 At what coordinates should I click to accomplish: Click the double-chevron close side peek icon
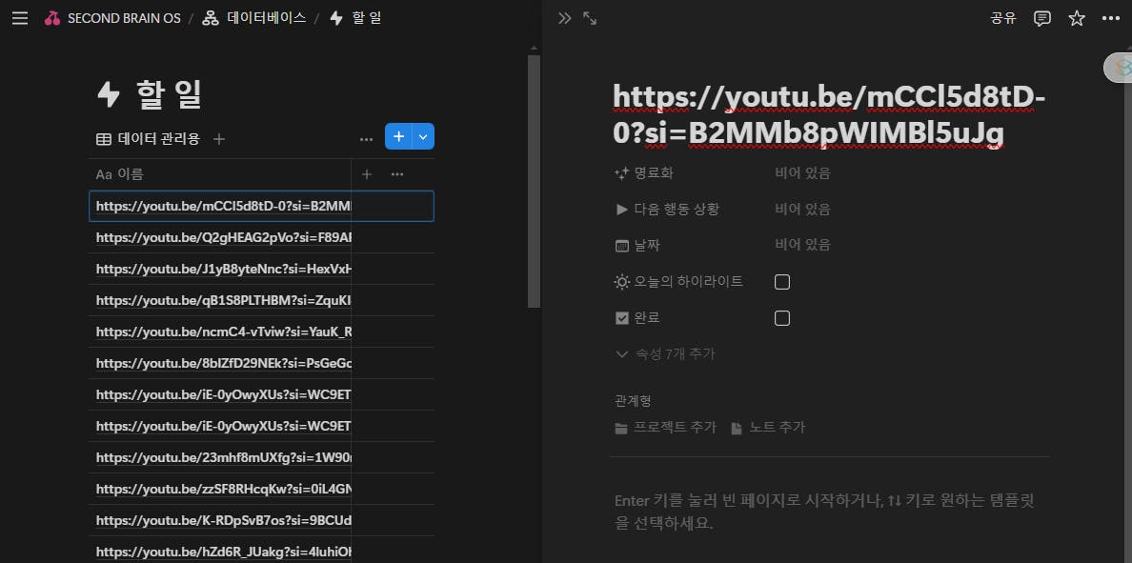click(x=564, y=19)
